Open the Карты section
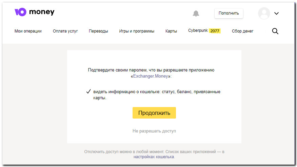Screen dimensions: 297x167 (171, 31)
